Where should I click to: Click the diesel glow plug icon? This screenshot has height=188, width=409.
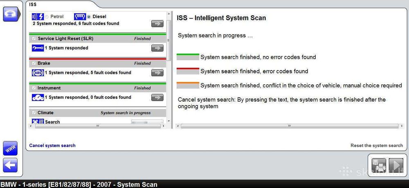tap(80, 17)
